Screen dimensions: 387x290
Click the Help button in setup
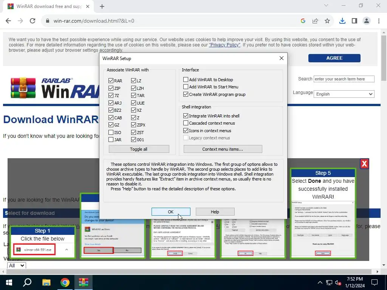tap(215, 211)
